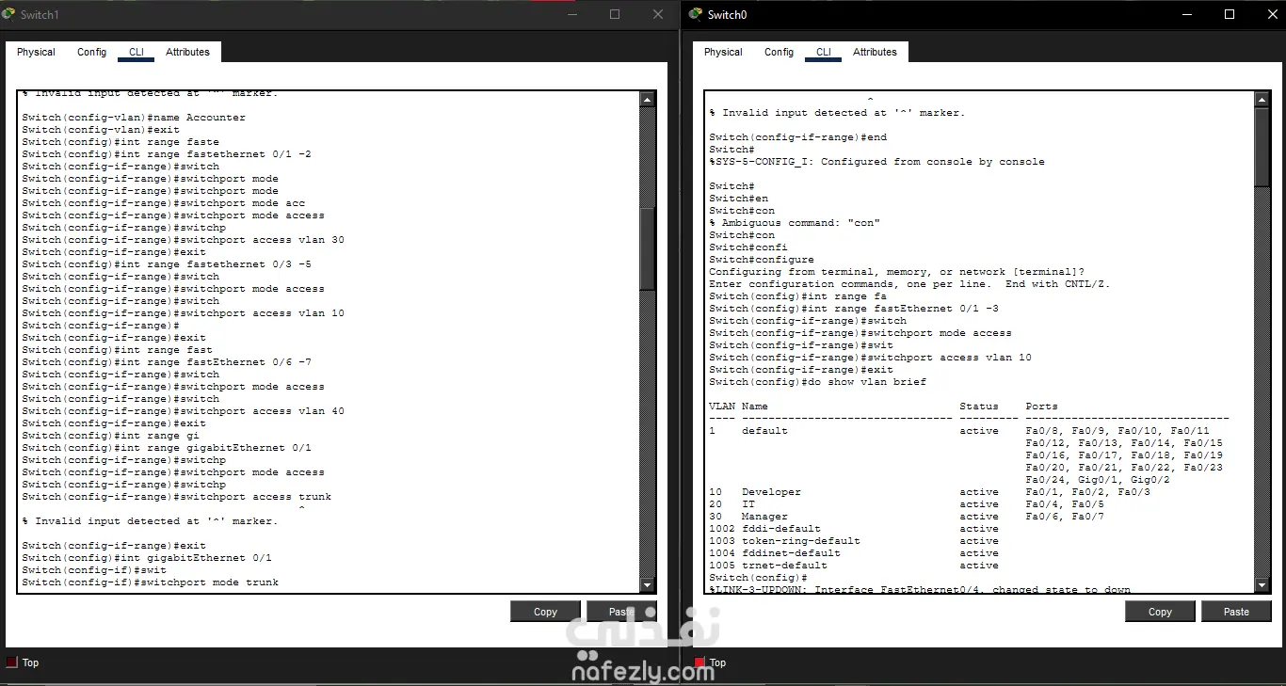Click the Switch0 window title icon
This screenshot has width=1286, height=686.
pyautogui.click(x=696, y=14)
